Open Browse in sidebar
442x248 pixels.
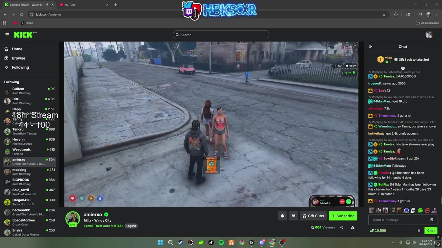pyautogui.click(x=15, y=58)
